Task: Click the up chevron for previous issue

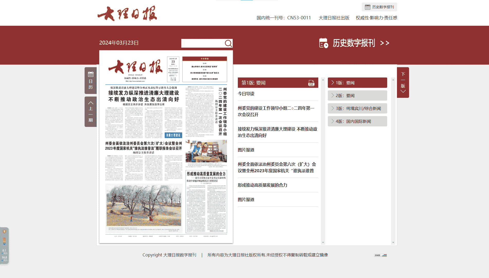Action: click(x=90, y=102)
